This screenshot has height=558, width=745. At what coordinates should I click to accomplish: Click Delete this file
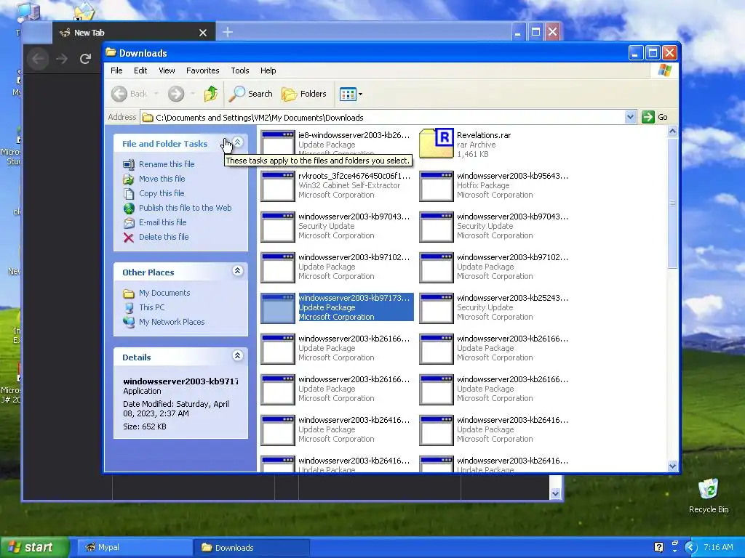(164, 237)
